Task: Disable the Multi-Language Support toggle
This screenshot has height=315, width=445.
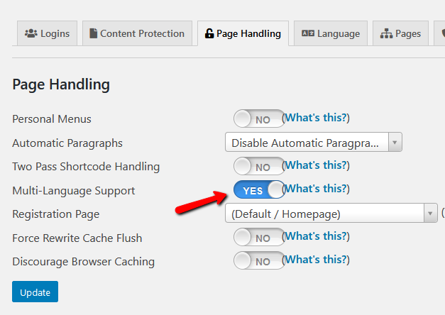Action: click(259, 189)
